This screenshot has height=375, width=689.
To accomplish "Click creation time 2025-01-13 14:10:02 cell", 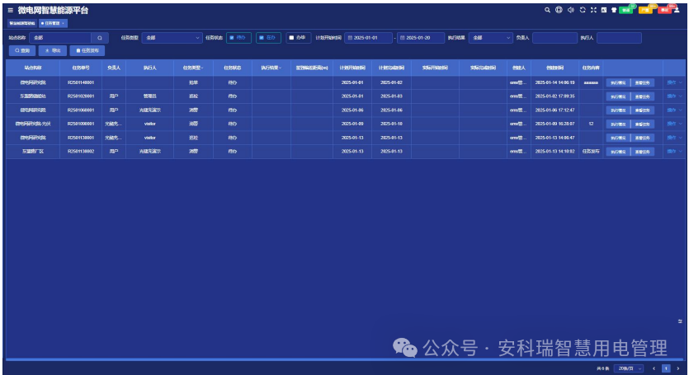I will [555, 151].
